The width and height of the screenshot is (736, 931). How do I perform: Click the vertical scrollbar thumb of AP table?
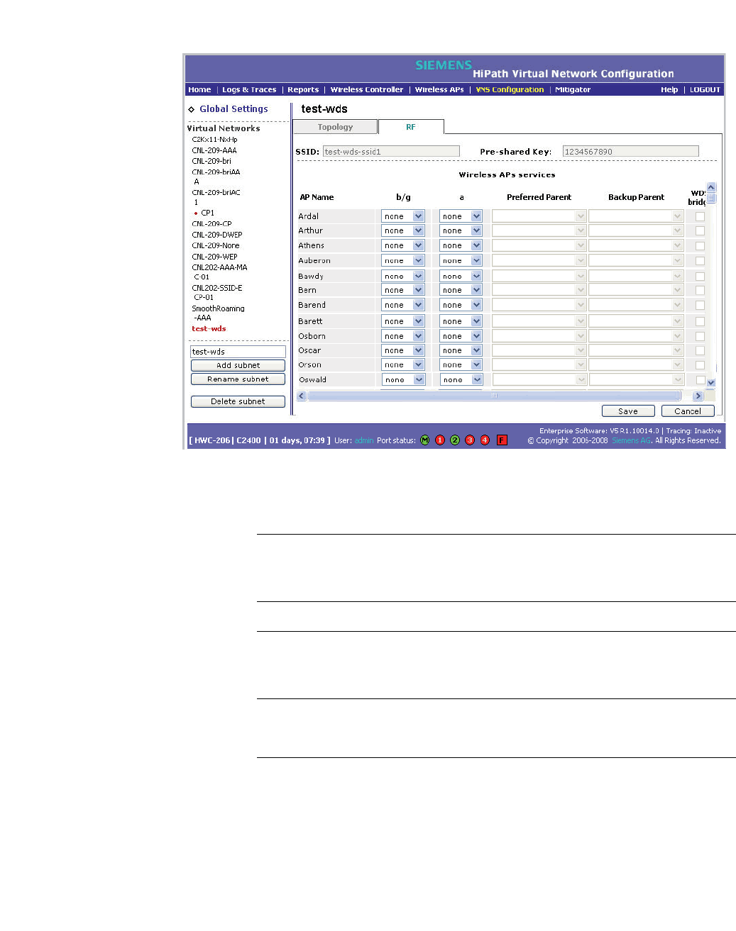pyautogui.click(x=711, y=199)
